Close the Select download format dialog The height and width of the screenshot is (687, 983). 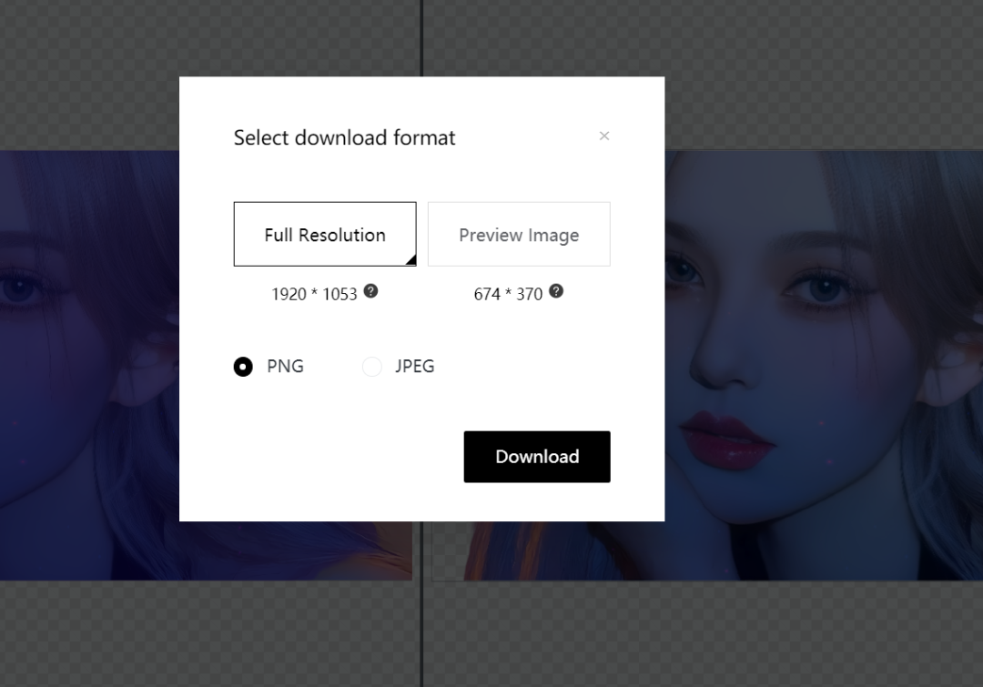point(604,136)
